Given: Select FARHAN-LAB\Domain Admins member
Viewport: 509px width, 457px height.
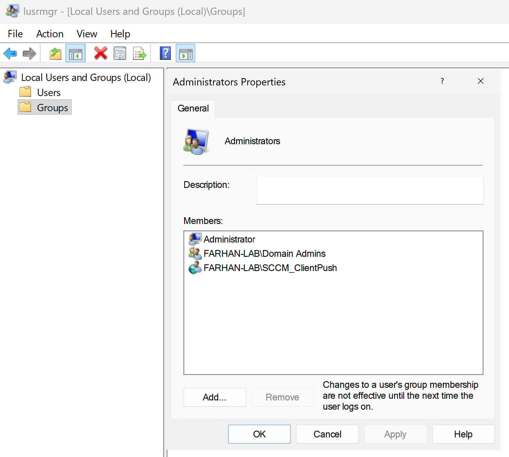Looking at the screenshot, I should pyautogui.click(x=264, y=254).
